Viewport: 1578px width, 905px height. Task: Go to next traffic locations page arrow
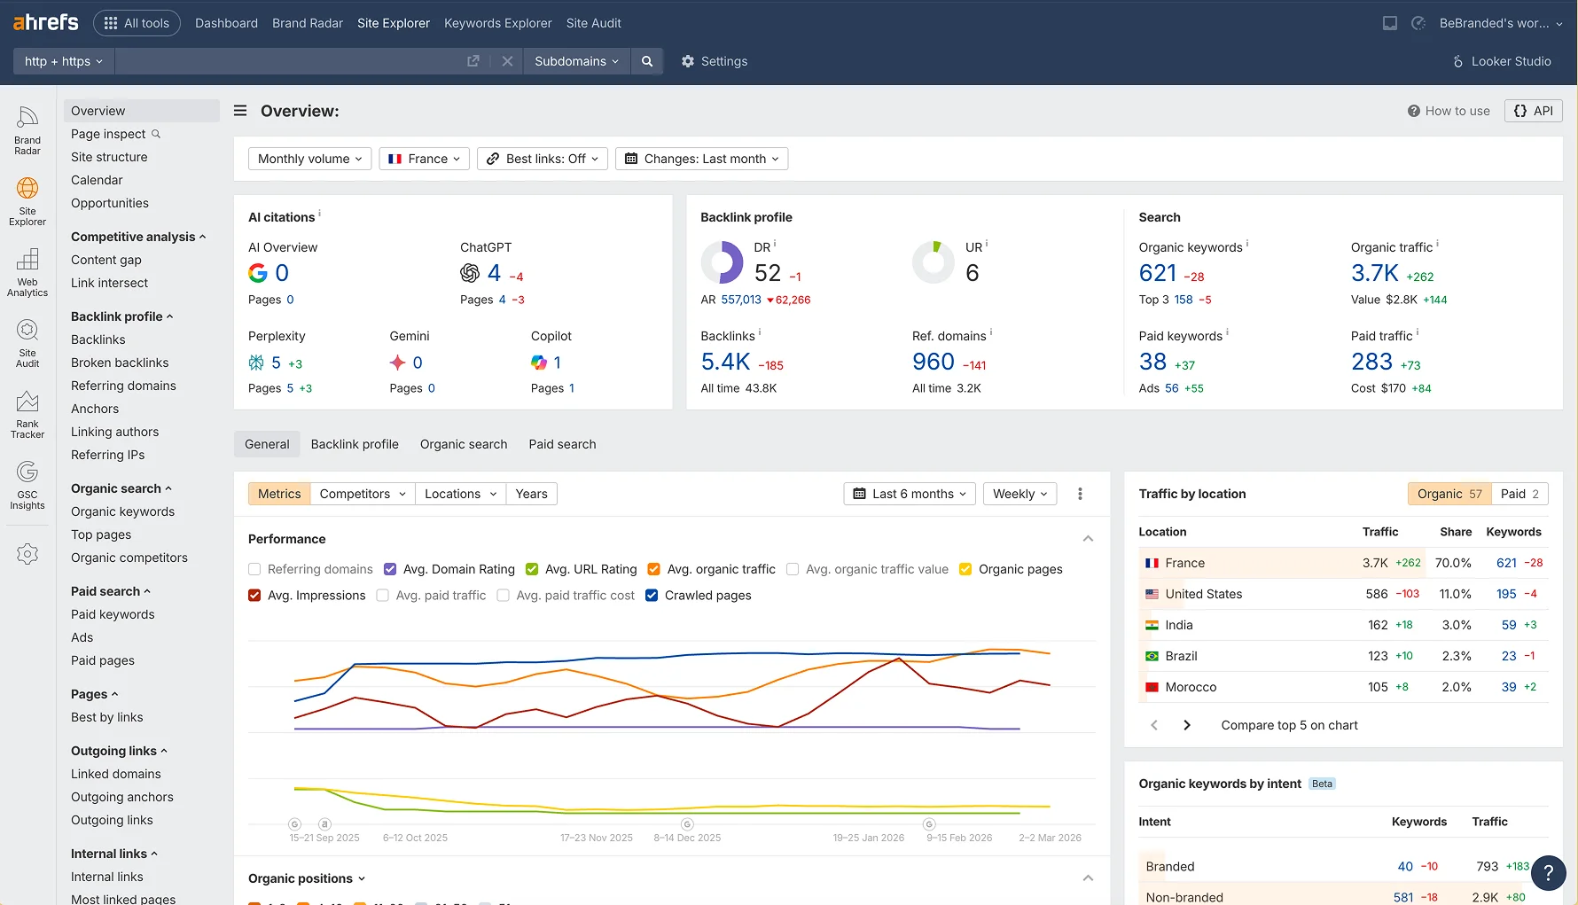pos(1187,725)
